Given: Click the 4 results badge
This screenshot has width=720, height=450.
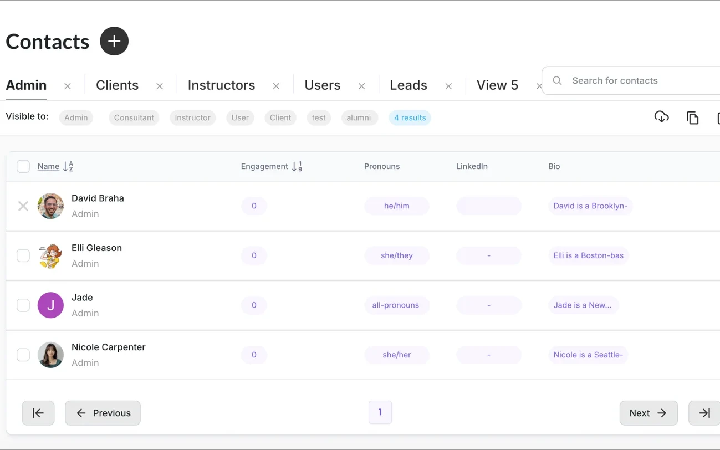Looking at the screenshot, I should click(410, 117).
